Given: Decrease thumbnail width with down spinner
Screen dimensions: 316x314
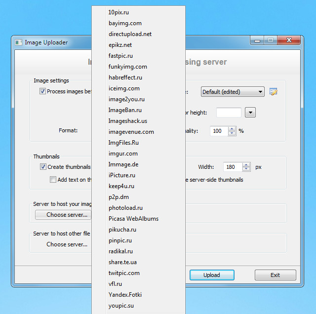Looking at the screenshot, I should tap(246, 169).
